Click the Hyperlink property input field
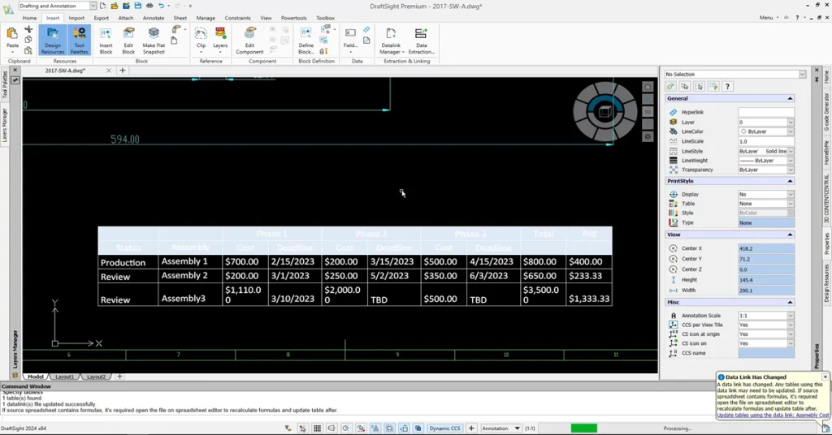 point(765,112)
